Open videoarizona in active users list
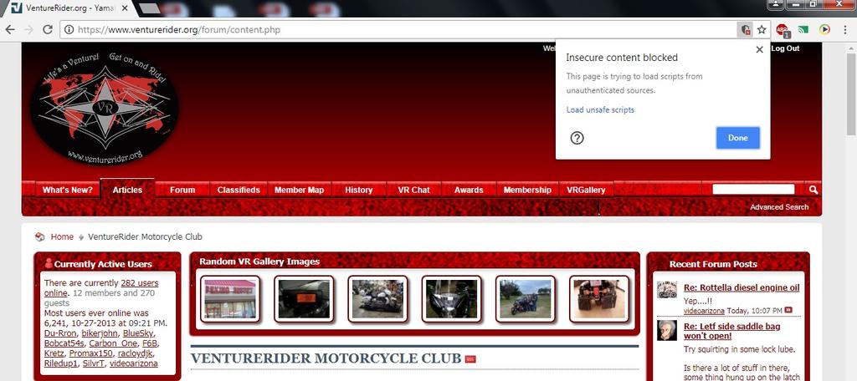This screenshot has width=857, height=381. coord(133,363)
